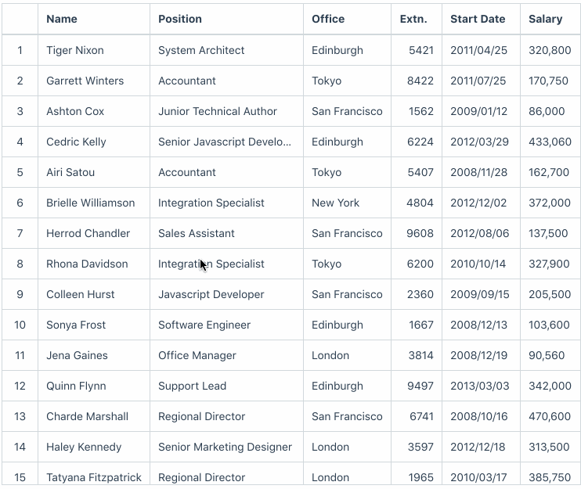Click Haley Kennedy's Senior Marketing Designer cell
This screenshot has width=581, height=489.
pyautogui.click(x=225, y=447)
